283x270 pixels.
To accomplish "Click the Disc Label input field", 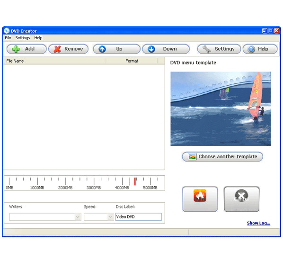I will 139,217.
